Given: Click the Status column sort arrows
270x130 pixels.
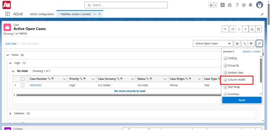Looking at the screenshot, I should pyautogui.click(x=148, y=79).
